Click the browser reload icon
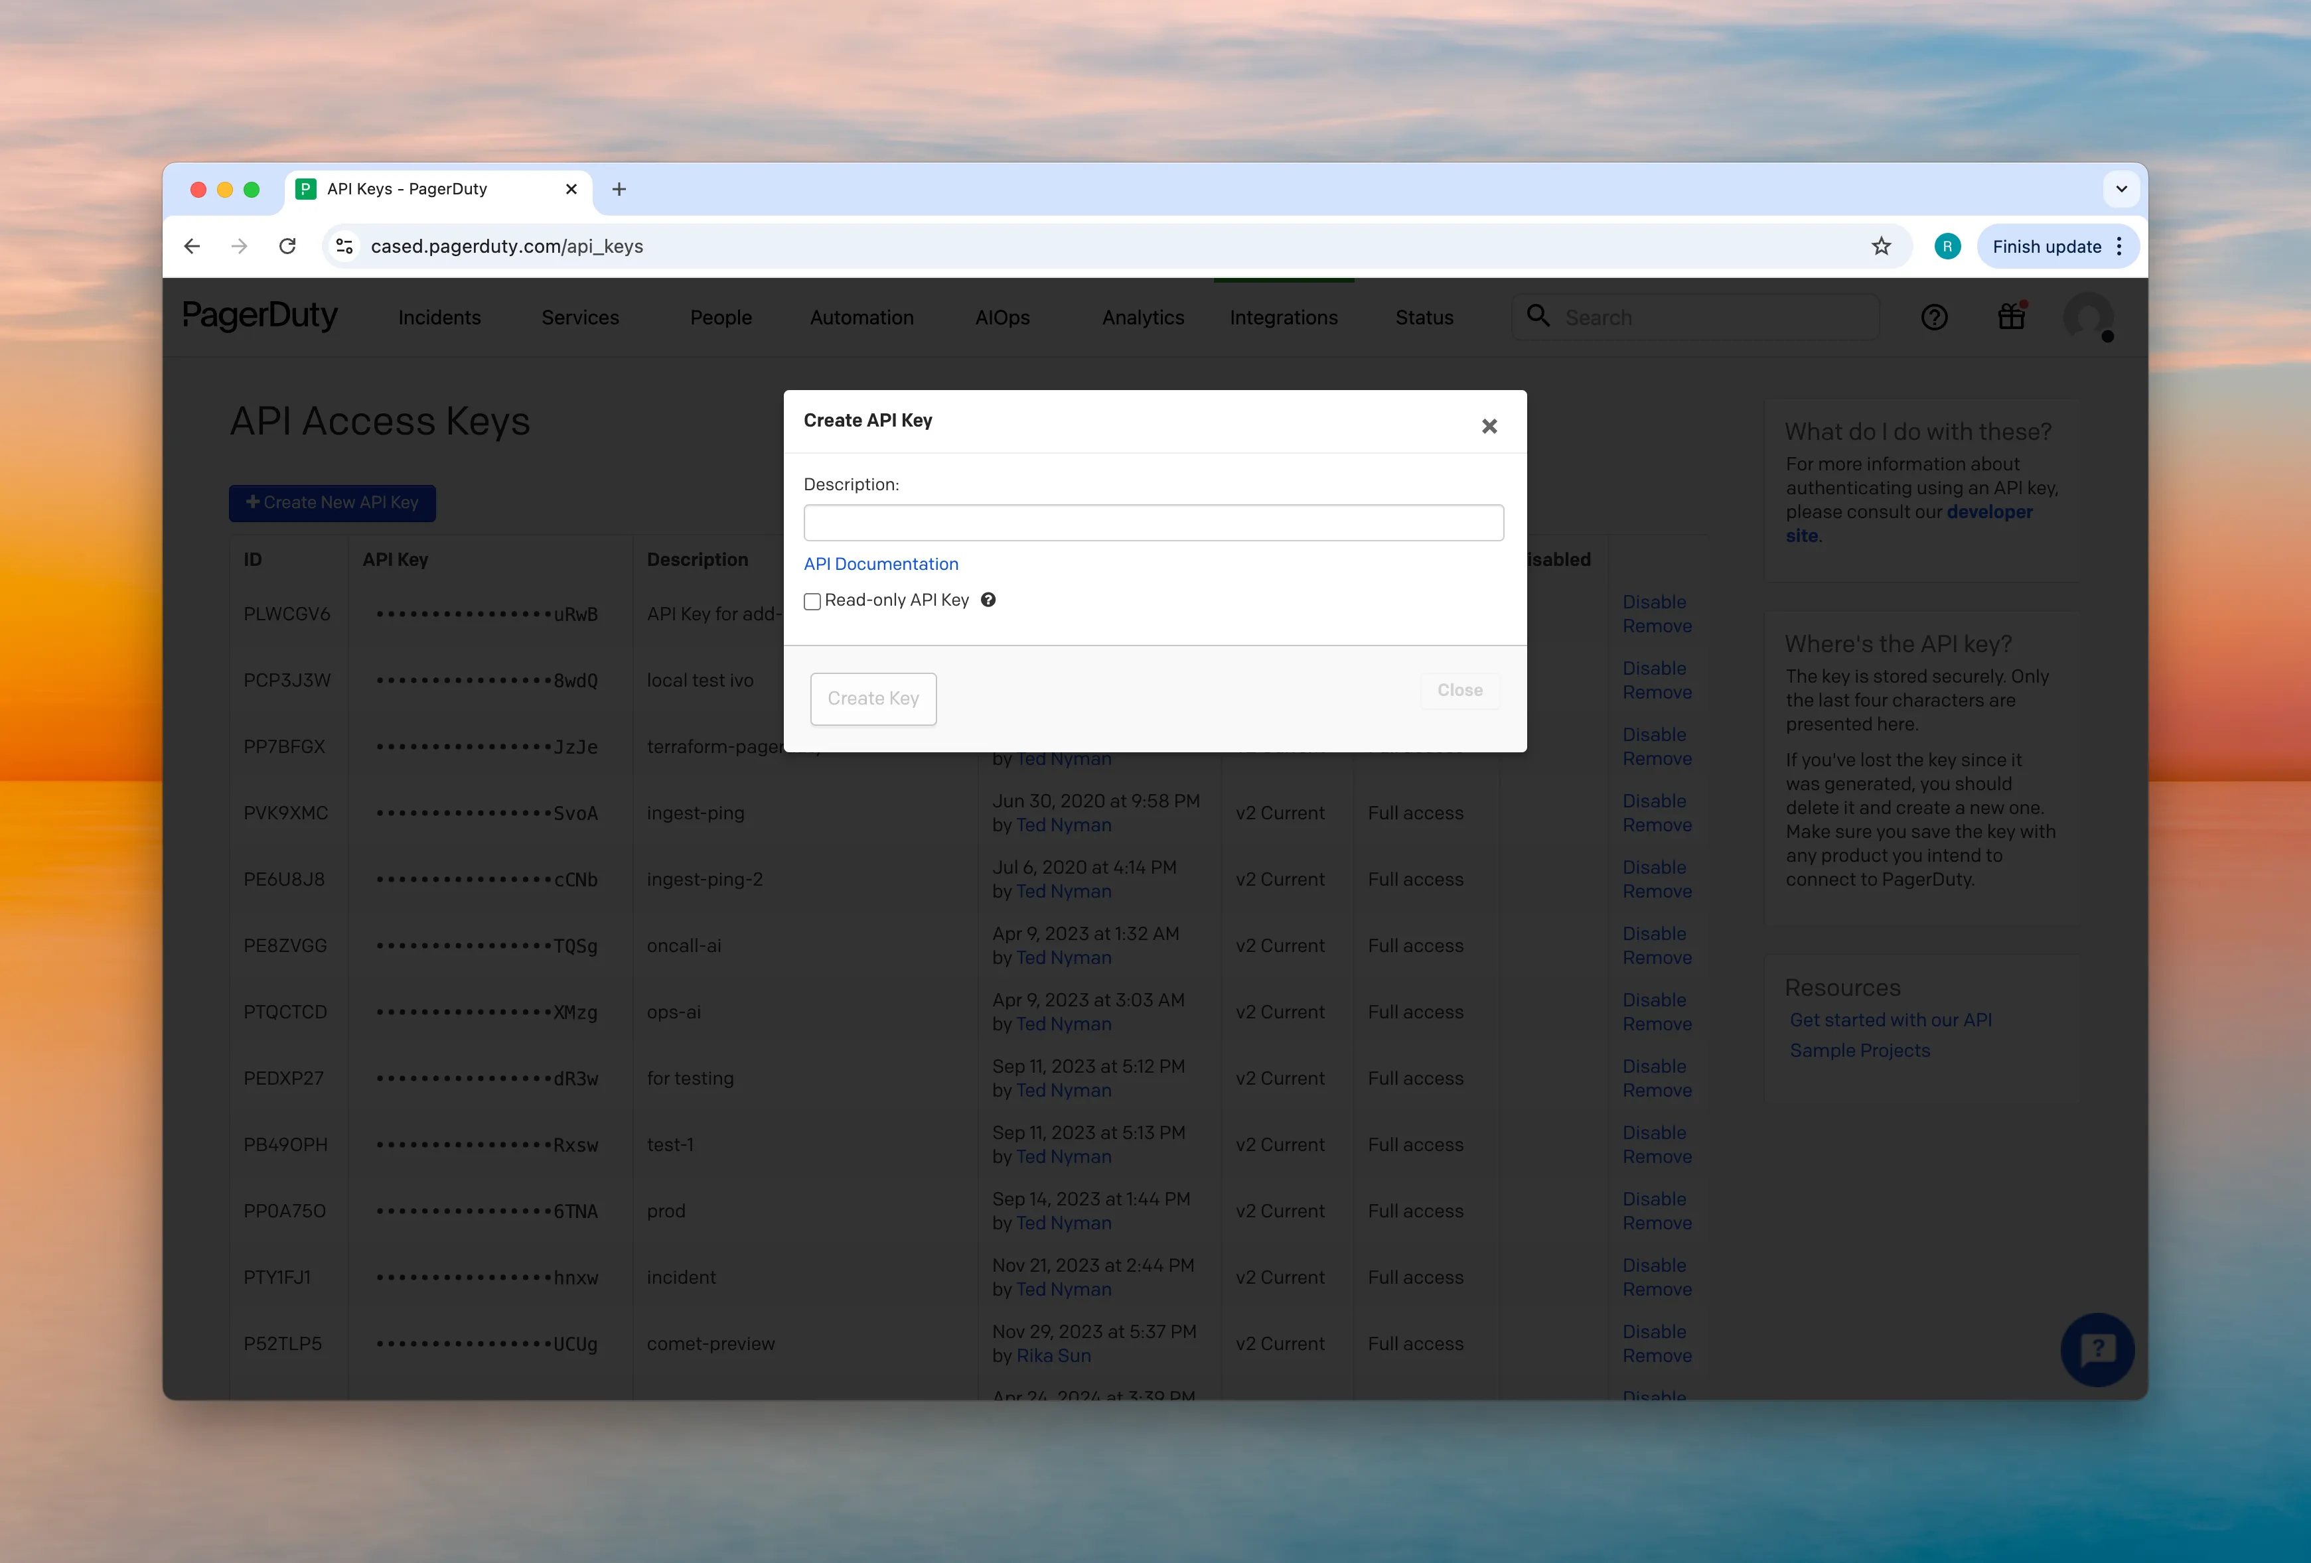Screen dimensions: 2311x1563 pyautogui.click(x=287, y=245)
